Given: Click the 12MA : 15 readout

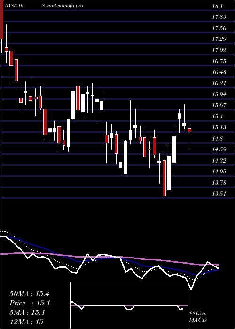Looking at the screenshot, I should click(26, 321).
